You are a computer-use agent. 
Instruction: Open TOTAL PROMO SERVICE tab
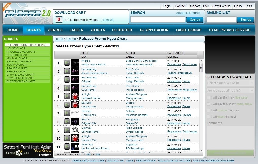(229, 30)
